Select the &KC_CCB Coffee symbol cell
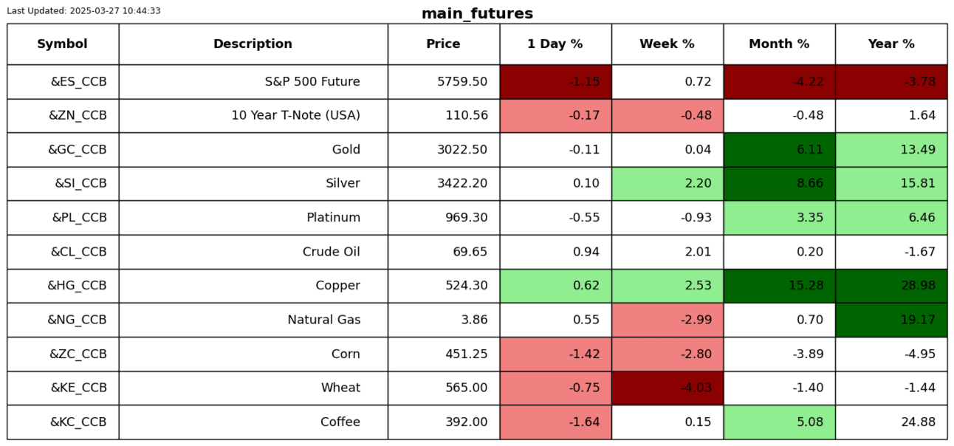The width and height of the screenshot is (954, 446). coord(63,422)
